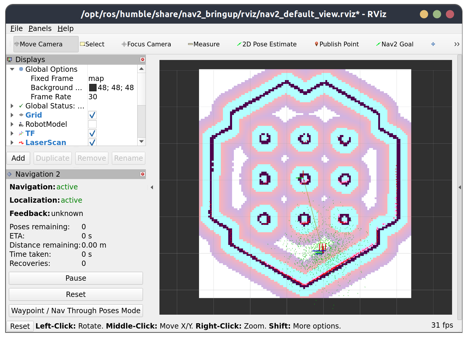Click the Background color swatch

(93, 88)
